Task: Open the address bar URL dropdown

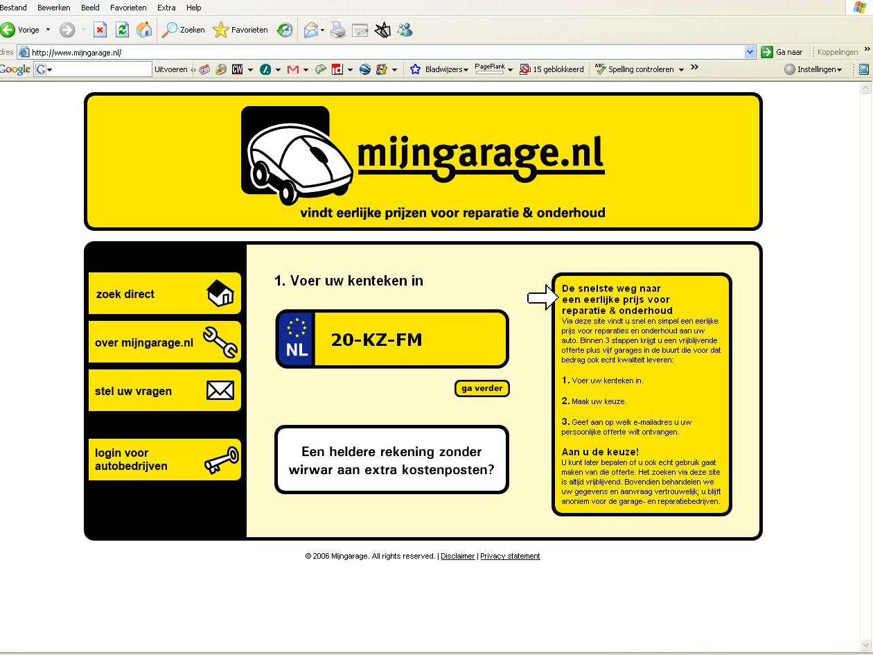Action: pos(750,52)
